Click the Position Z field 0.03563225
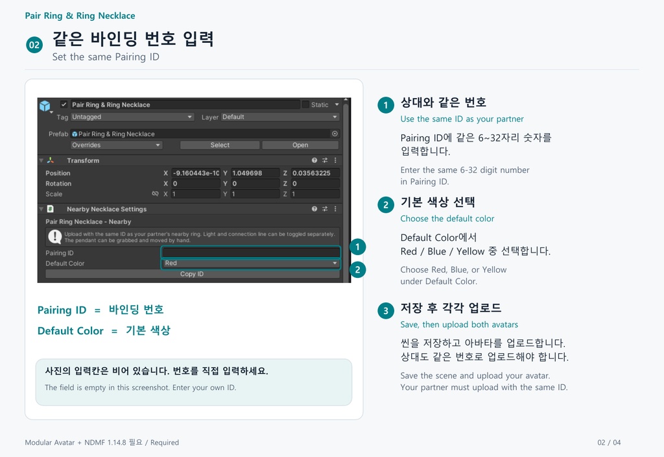The width and height of the screenshot is (664, 457). [x=316, y=173]
